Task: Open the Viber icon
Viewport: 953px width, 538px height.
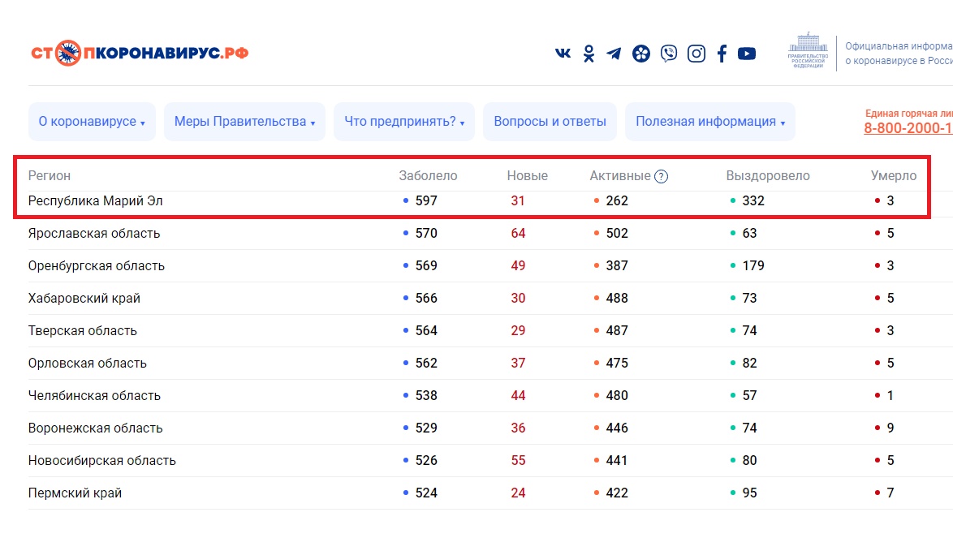Action: tap(669, 54)
